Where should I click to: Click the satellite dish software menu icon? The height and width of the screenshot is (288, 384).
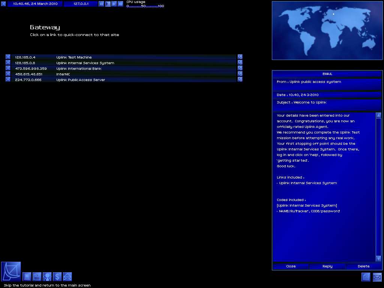point(11,271)
